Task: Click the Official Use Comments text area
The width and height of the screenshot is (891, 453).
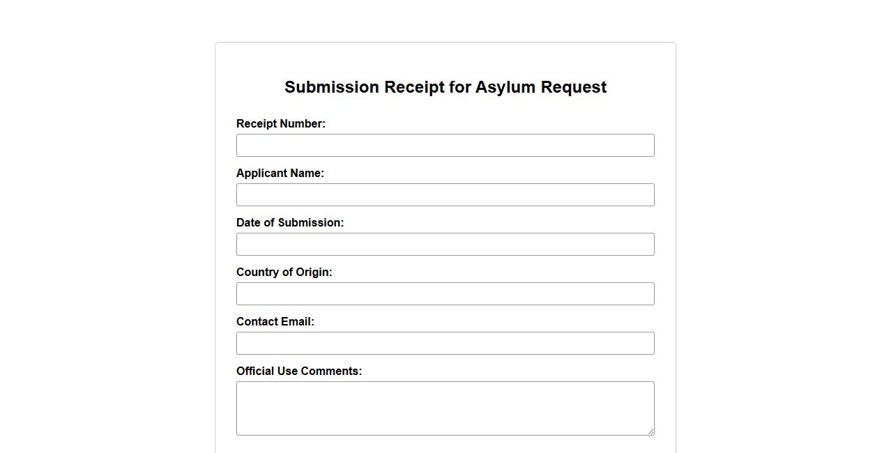Action: pyautogui.click(x=445, y=408)
